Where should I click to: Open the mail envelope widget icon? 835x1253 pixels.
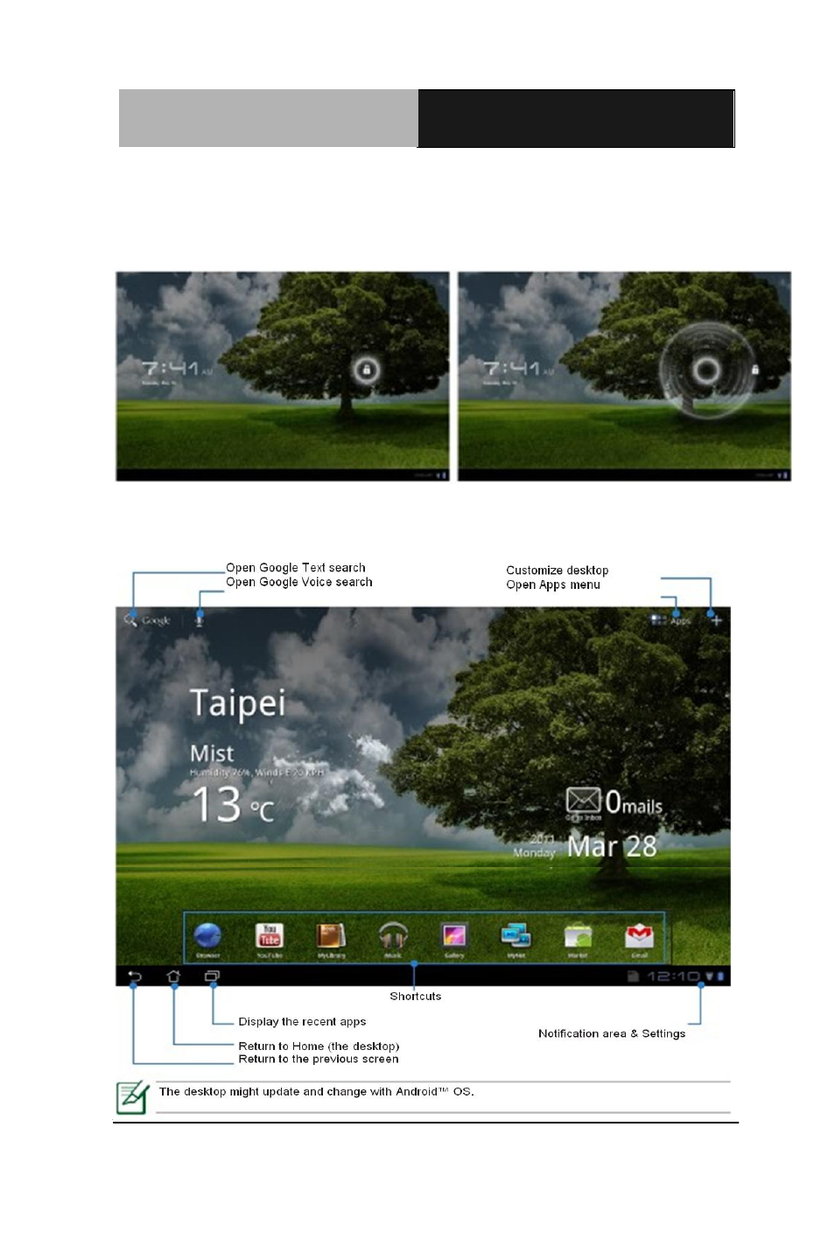click(583, 800)
